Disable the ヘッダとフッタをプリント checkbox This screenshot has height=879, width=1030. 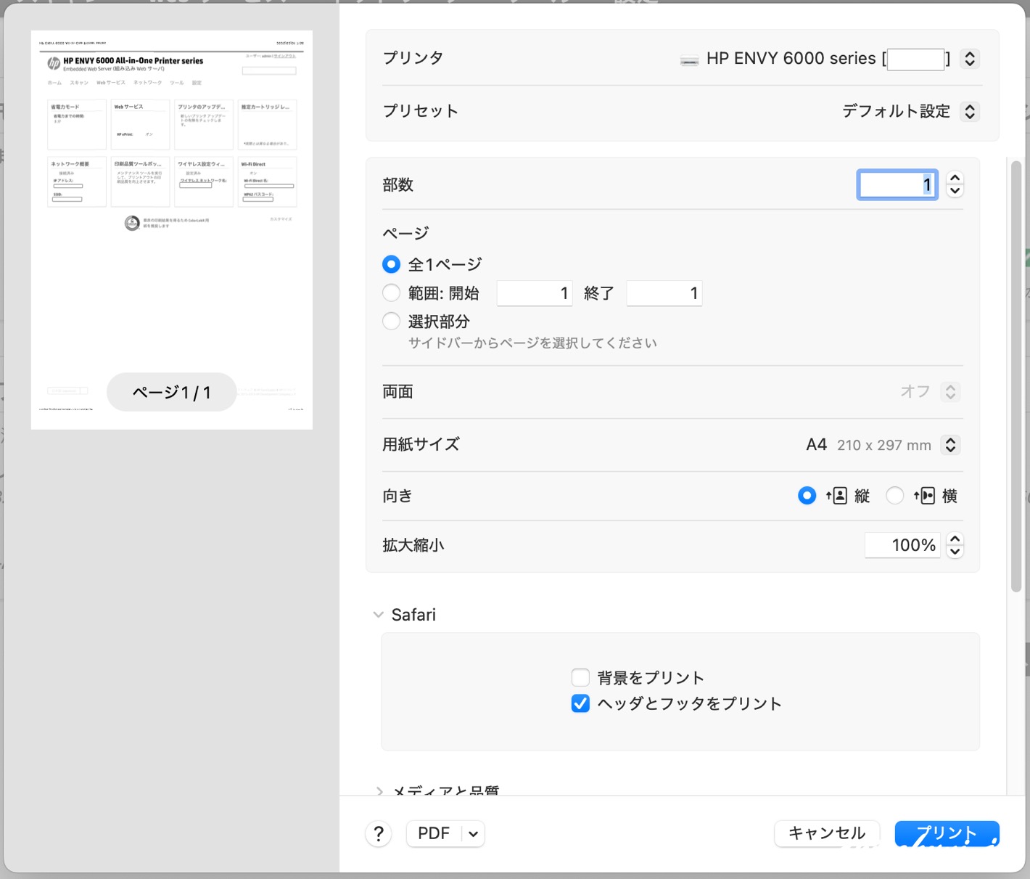[x=580, y=703]
